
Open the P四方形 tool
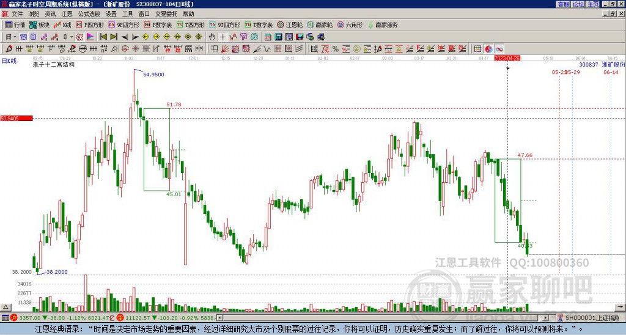click(90, 24)
